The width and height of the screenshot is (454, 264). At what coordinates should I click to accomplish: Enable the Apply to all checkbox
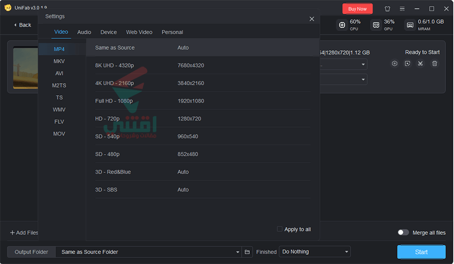click(279, 229)
